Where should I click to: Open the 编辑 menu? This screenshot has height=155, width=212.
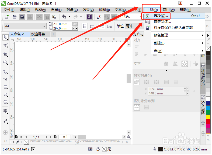point(25,10)
